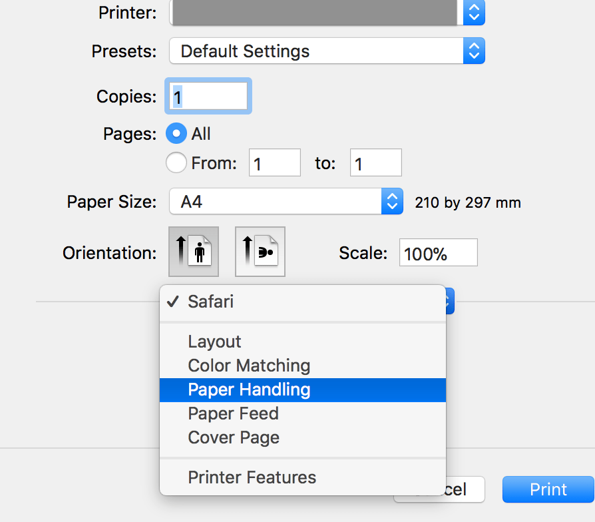The height and width of the screenshot is (522, 595).
Task: Choose Color Matching in the menu
Action: pyautogui.click(x=249, y=366)
